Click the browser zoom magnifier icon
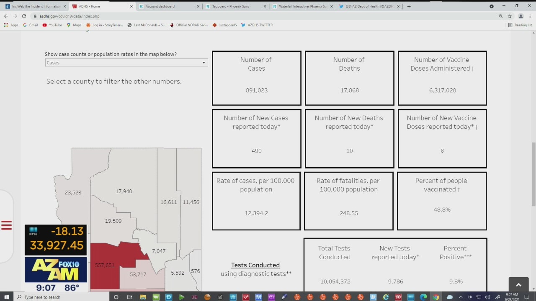 point(500,16)
